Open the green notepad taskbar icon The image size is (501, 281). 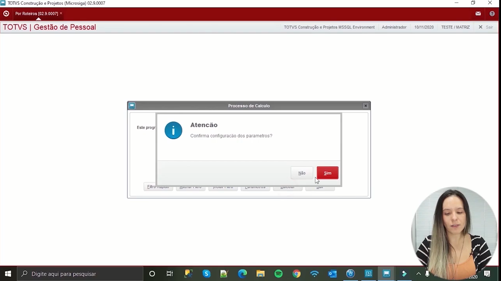(224, 274)
